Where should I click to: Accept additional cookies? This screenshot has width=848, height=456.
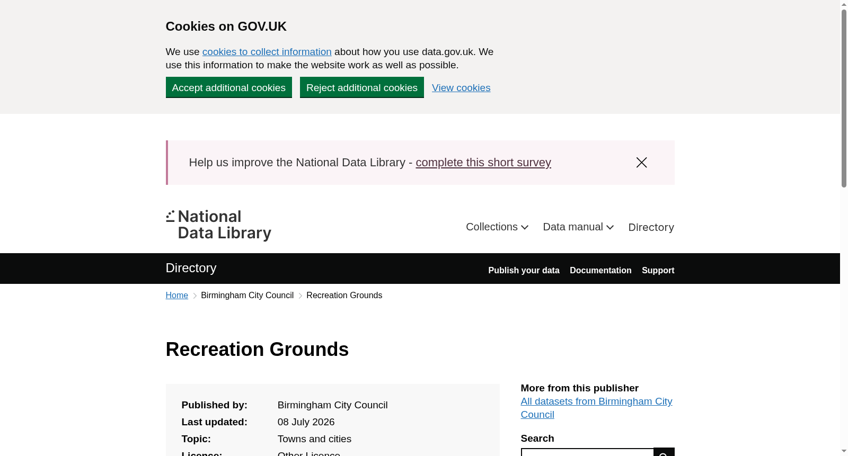coord(229,87)
